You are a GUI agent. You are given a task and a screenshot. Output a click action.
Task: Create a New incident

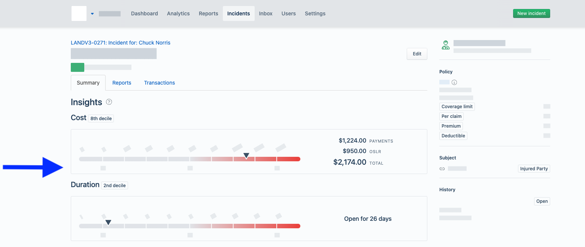pos(531,13)
